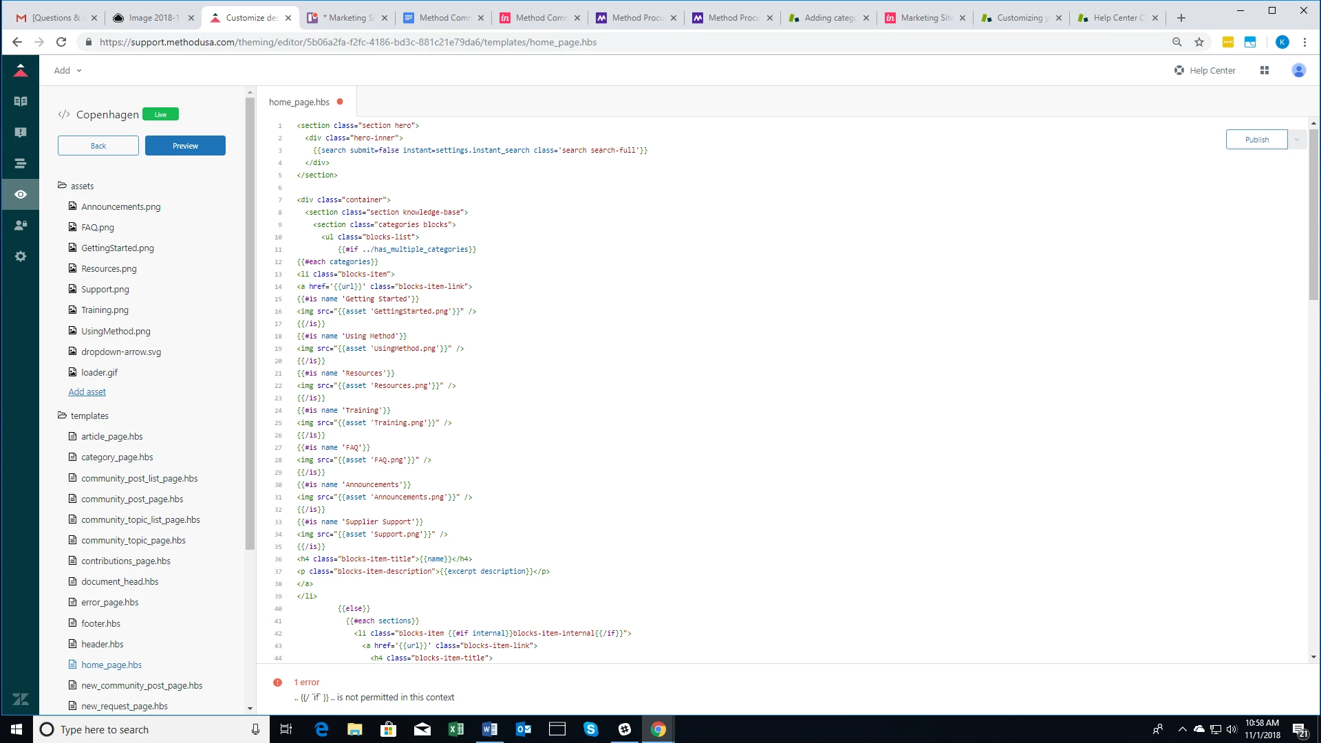Viewport: 1321px width, 743px height.
Task: Click the Zendesk products grid icon
Action: pos(1264,70)
